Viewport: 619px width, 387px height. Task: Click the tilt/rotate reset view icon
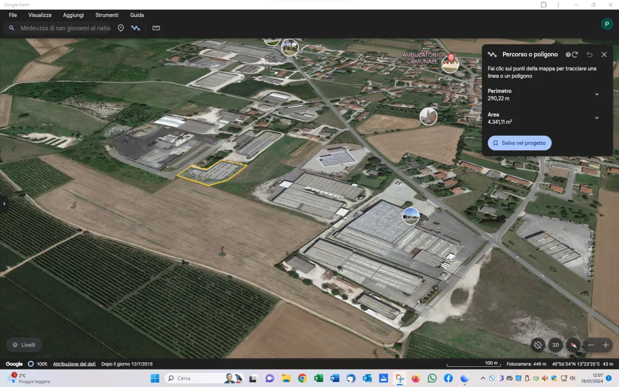(538, 345)
